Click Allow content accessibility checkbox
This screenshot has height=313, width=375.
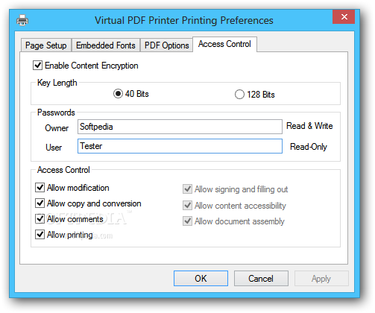coord(187,206)
